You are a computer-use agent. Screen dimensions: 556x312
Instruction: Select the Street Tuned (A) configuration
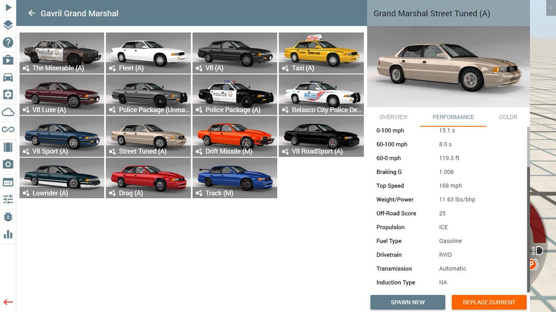pyautogui.click(x=148, y=136)
